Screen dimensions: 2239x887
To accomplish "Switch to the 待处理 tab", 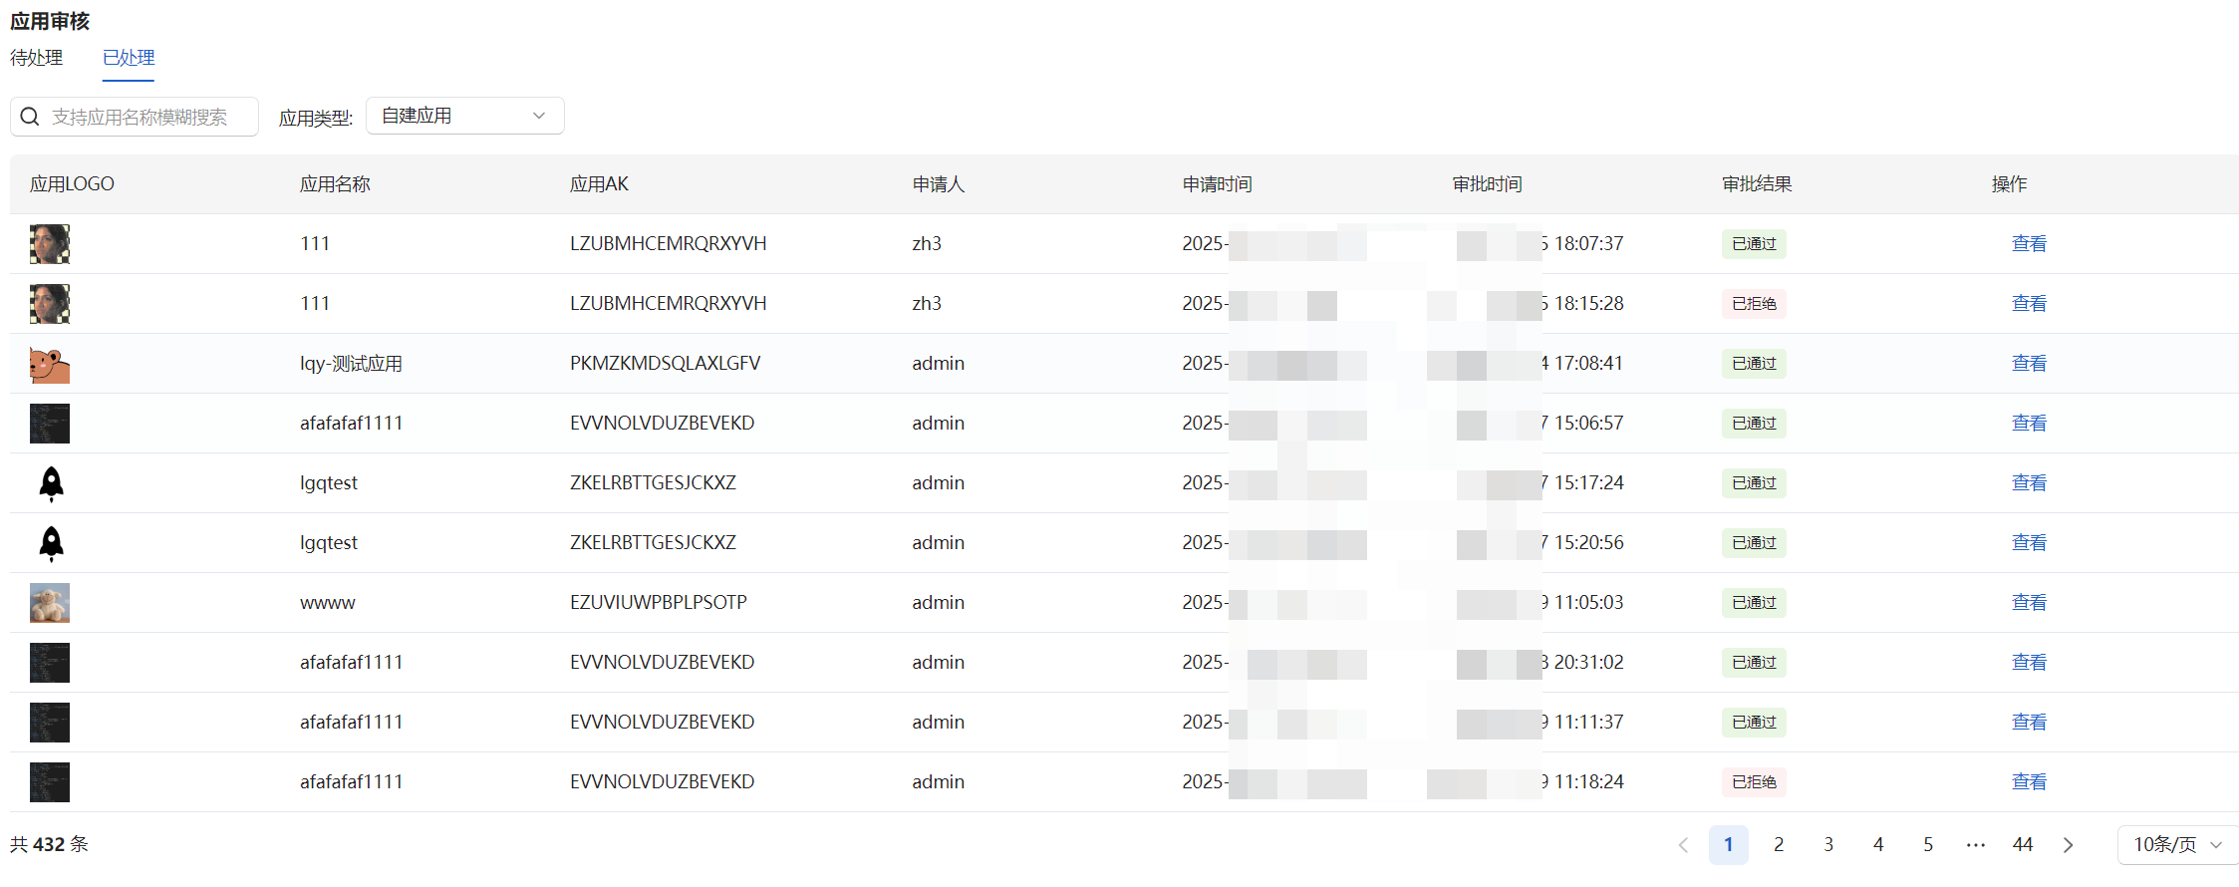I will (37, 58).
